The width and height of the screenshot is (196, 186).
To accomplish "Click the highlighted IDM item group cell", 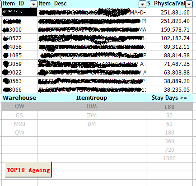I will pyautogui.click(x=92, y=107).
